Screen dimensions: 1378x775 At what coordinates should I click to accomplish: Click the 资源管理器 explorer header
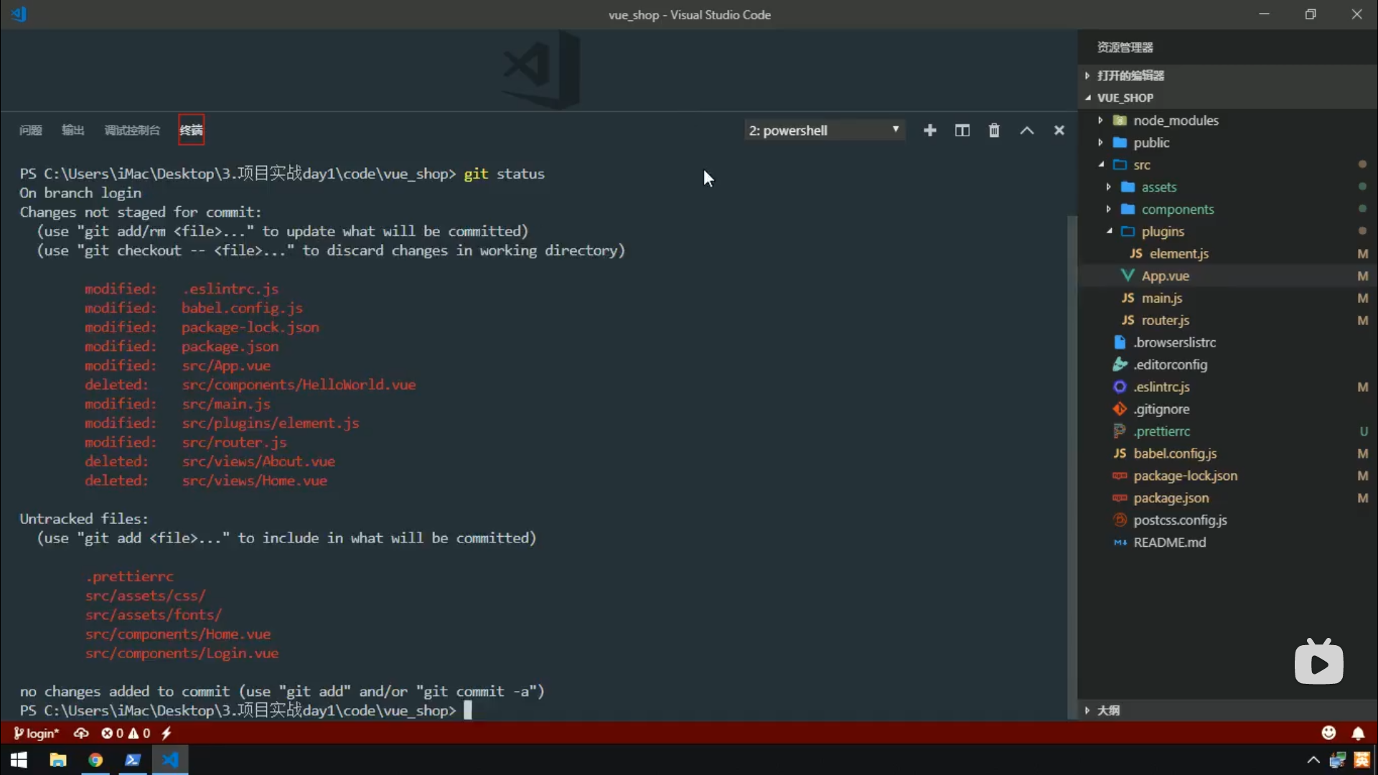coord(1125,47)
